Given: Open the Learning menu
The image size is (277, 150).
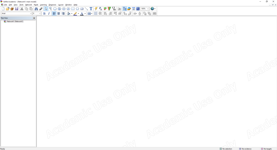Looking at the screenshot, I should (x=43, y=5).
